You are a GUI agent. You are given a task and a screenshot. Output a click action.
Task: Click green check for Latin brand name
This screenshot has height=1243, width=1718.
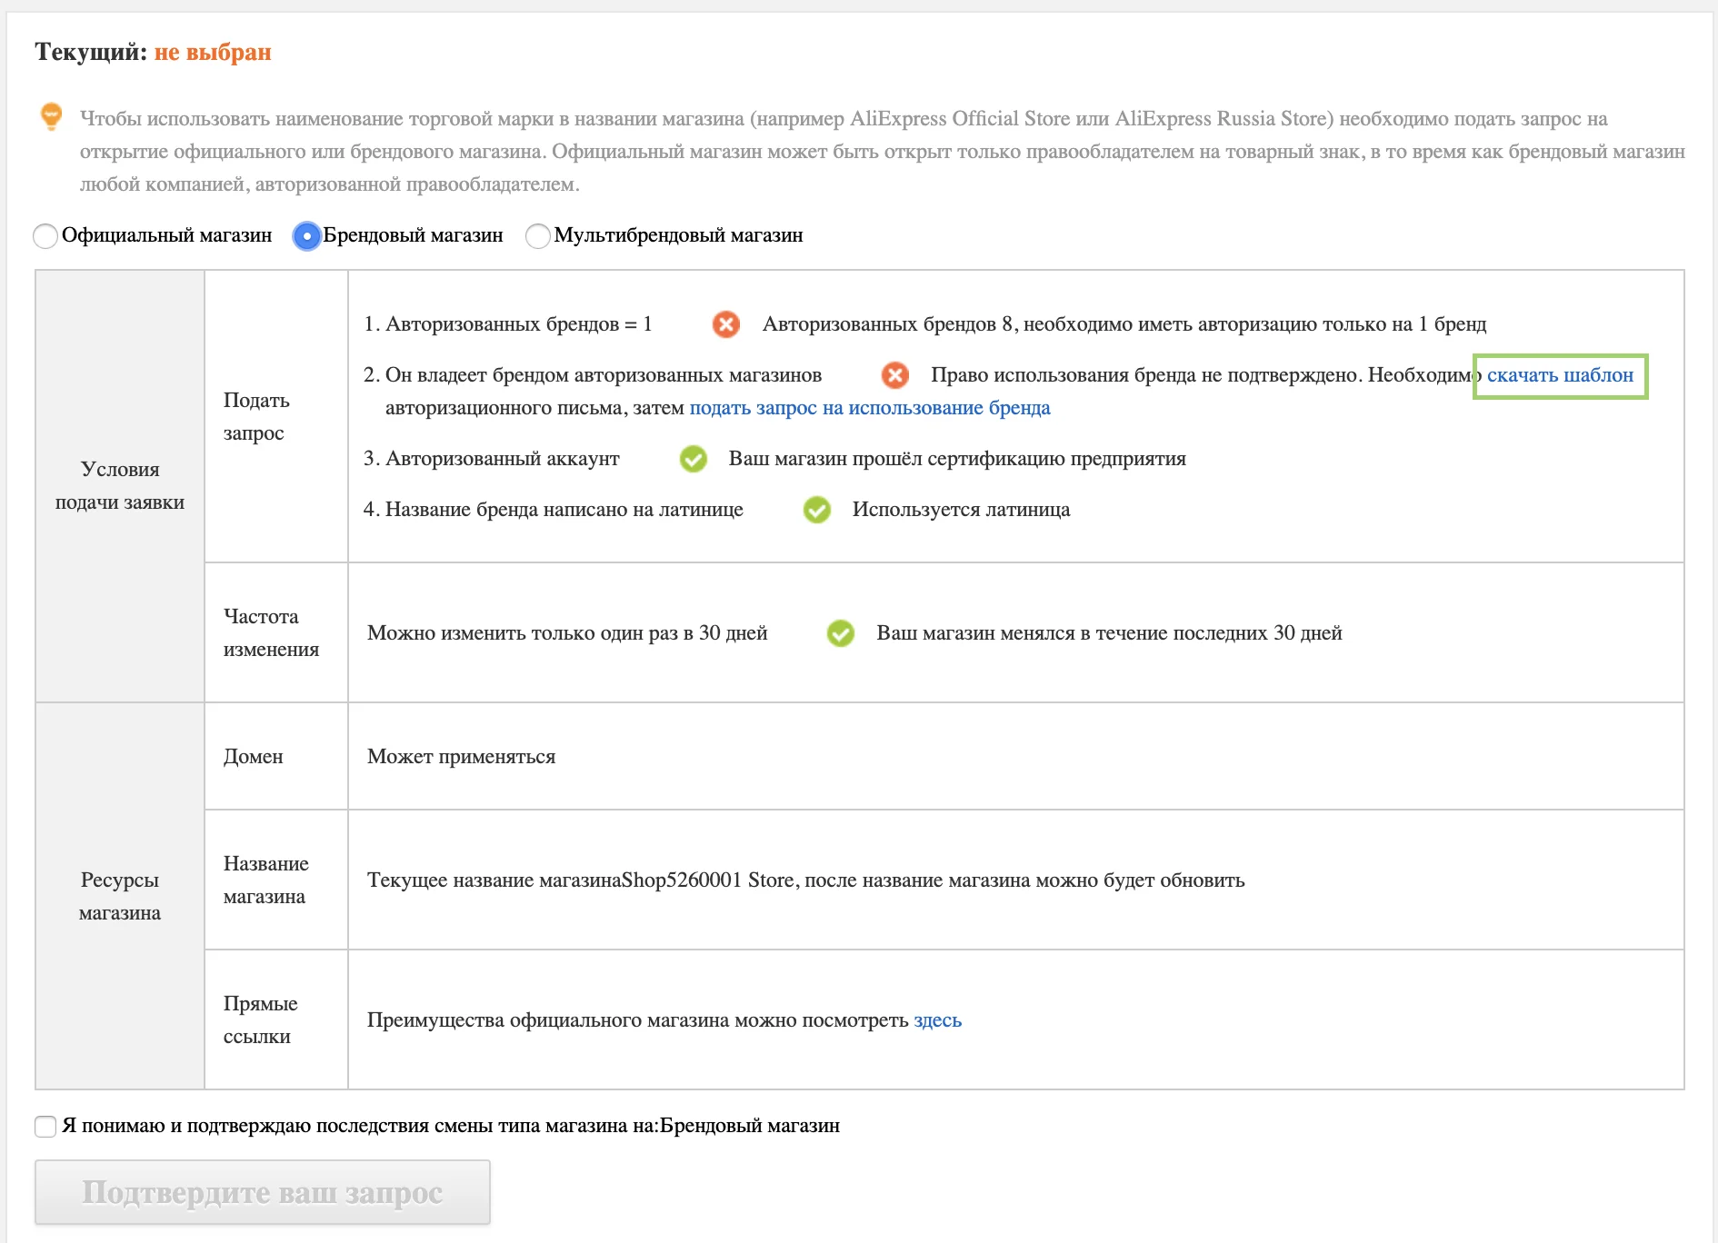point(816,510)
